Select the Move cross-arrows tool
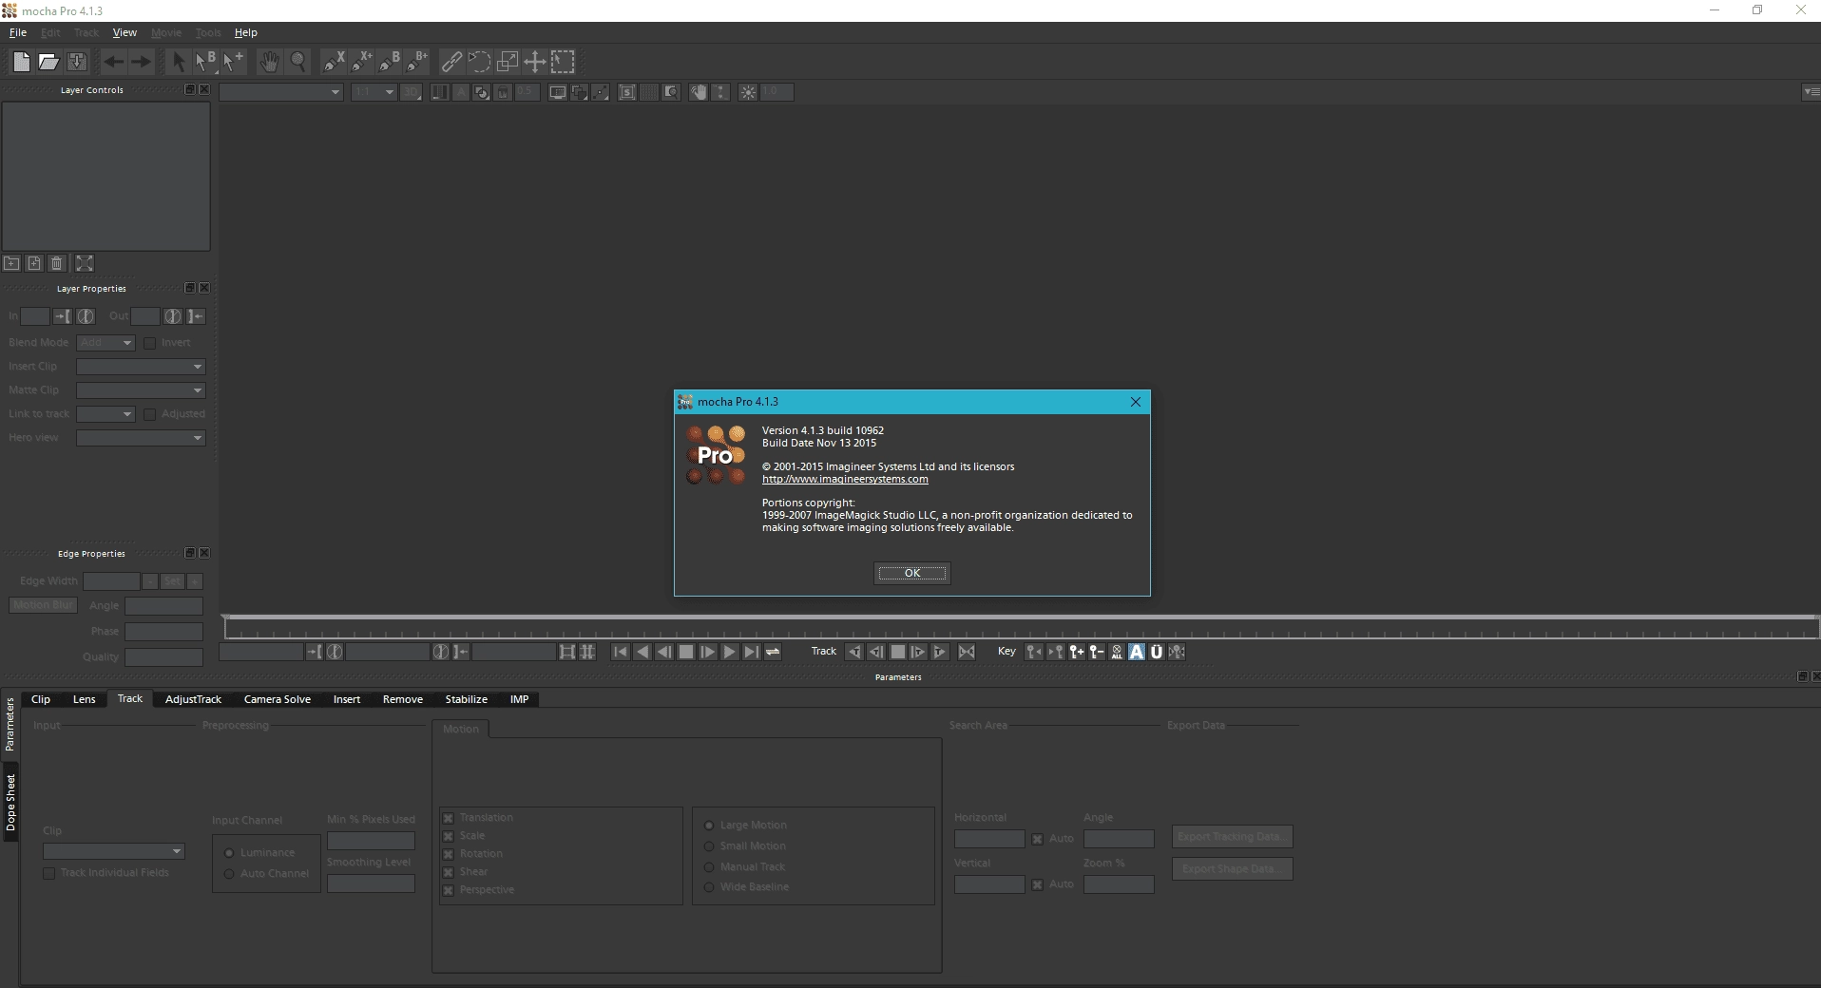The image size is (1821, 988). (535, 62)
